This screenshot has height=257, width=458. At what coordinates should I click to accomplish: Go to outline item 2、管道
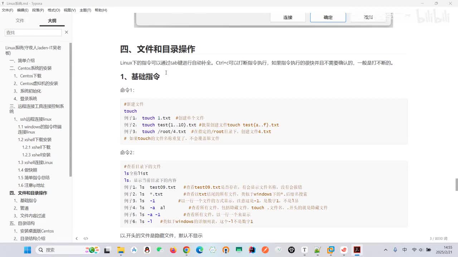(21, 208)
